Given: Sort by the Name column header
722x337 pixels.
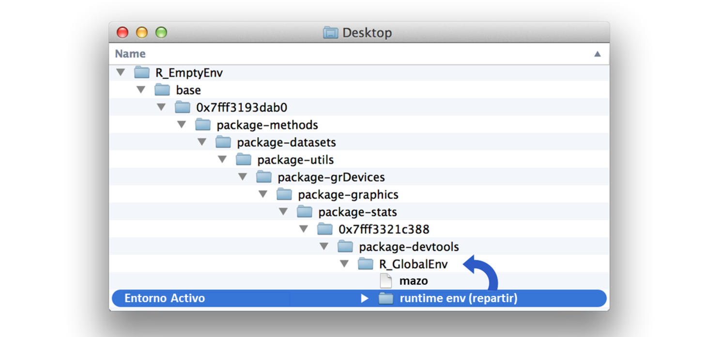Looking at the screenshot, I should tap(130, 54).
